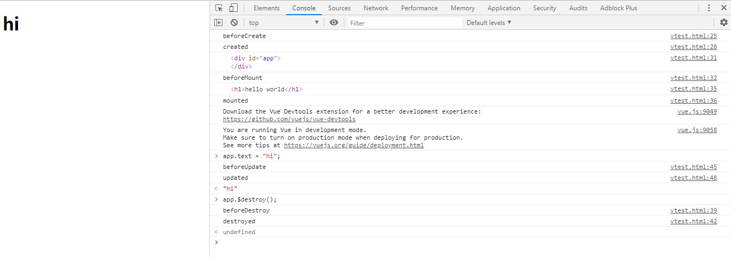
Task: Show the console sidebar icon
Action: [x=219, y=22]
